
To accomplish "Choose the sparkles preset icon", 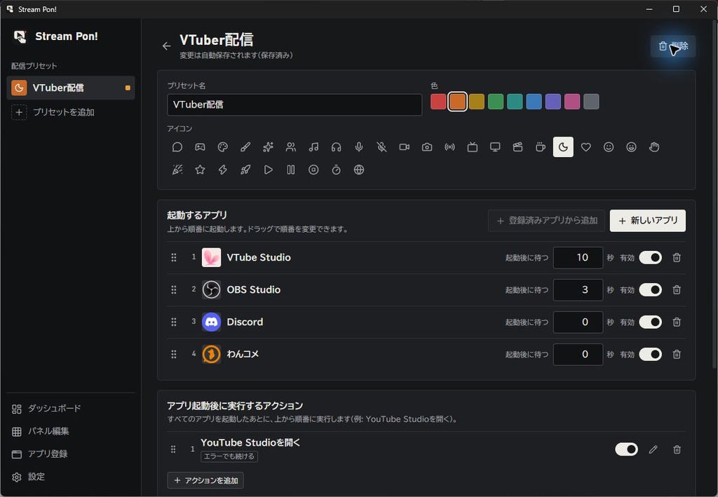I will pyautogui.click(x=269, y=147).
